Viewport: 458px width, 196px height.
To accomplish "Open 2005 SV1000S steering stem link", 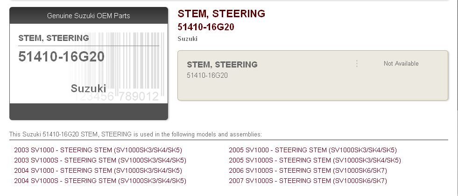I will 315,160.
